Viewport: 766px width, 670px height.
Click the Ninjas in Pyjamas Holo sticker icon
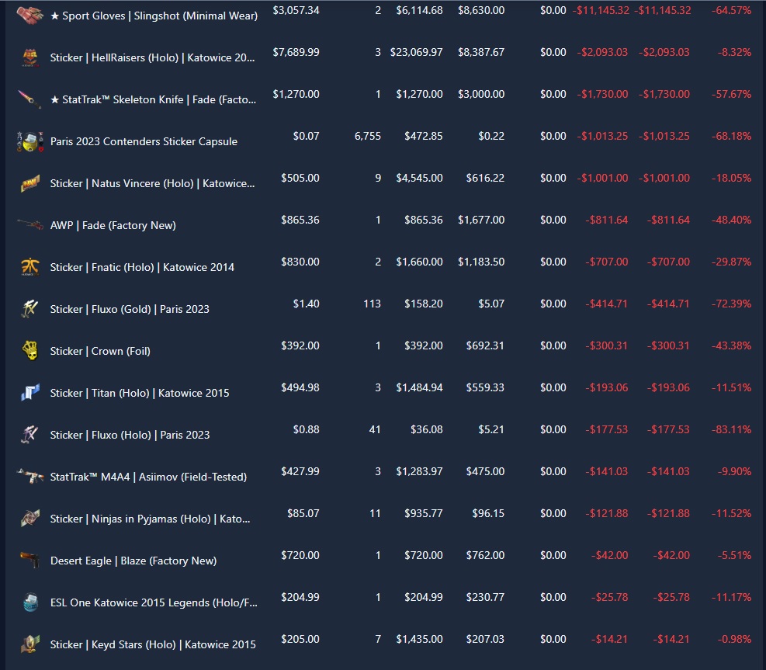coord(29,519)
